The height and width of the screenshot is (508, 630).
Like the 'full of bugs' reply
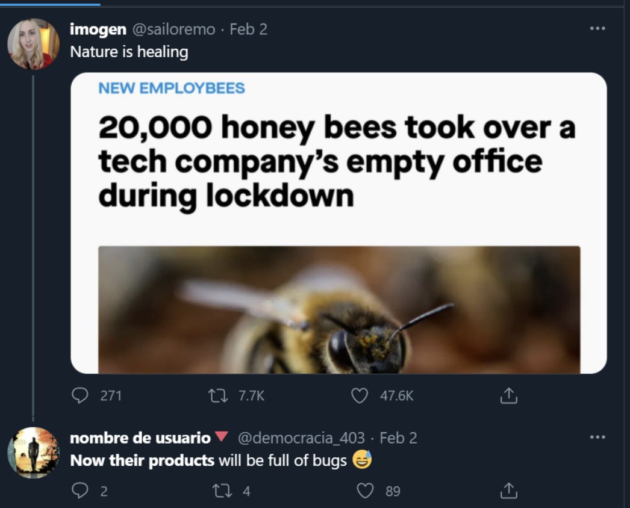click(x=365, y=491)
